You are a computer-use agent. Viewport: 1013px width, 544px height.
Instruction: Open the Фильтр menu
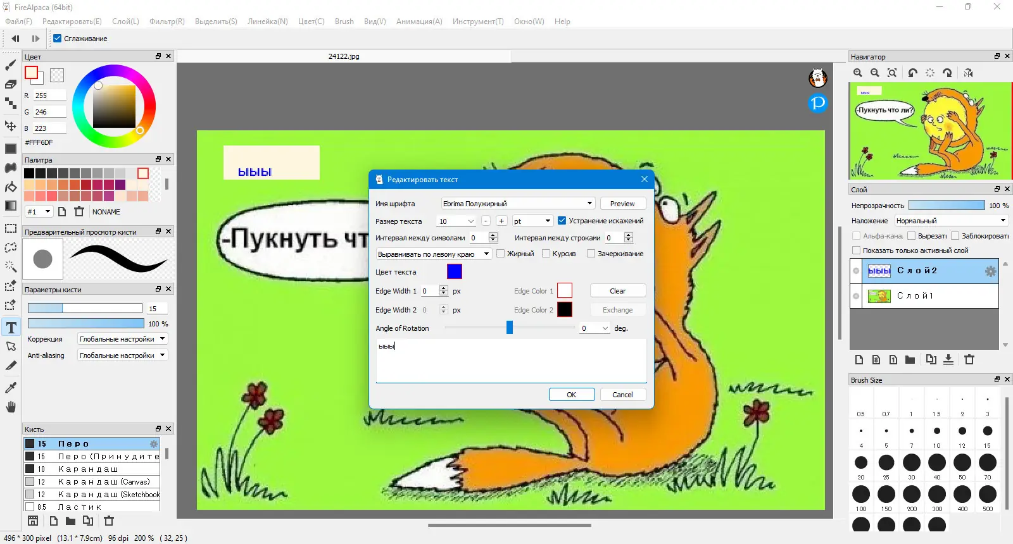pos(167,22)
